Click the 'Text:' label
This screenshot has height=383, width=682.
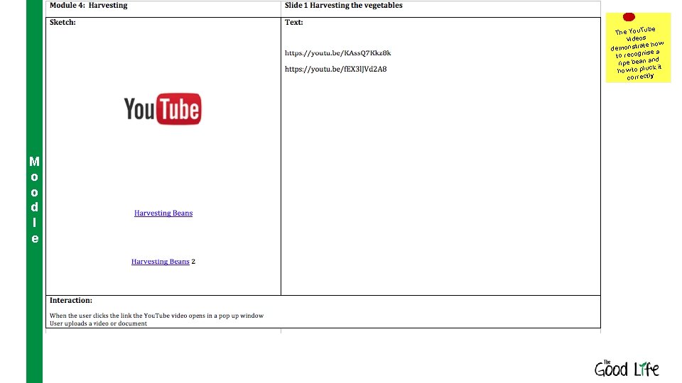coord(294,22)
